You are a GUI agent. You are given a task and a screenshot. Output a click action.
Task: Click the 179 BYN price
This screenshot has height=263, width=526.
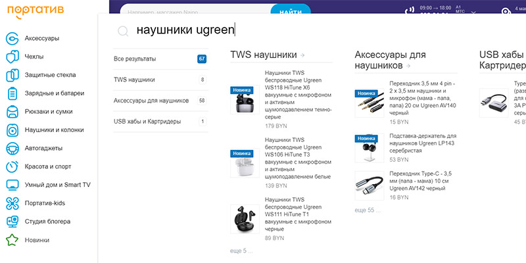point(275,126)
